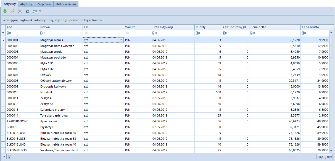The image size is (335, 161).
Task: Switch to the Atrybuty tab
Action: [x=26, y=4]
